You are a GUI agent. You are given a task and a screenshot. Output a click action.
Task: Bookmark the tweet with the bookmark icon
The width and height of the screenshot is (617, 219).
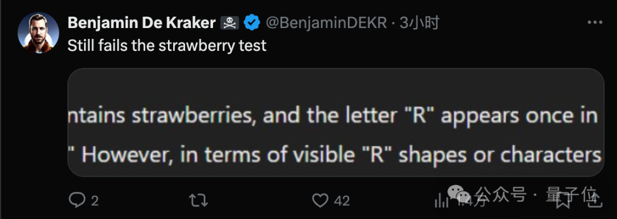[x=563, y=201]
